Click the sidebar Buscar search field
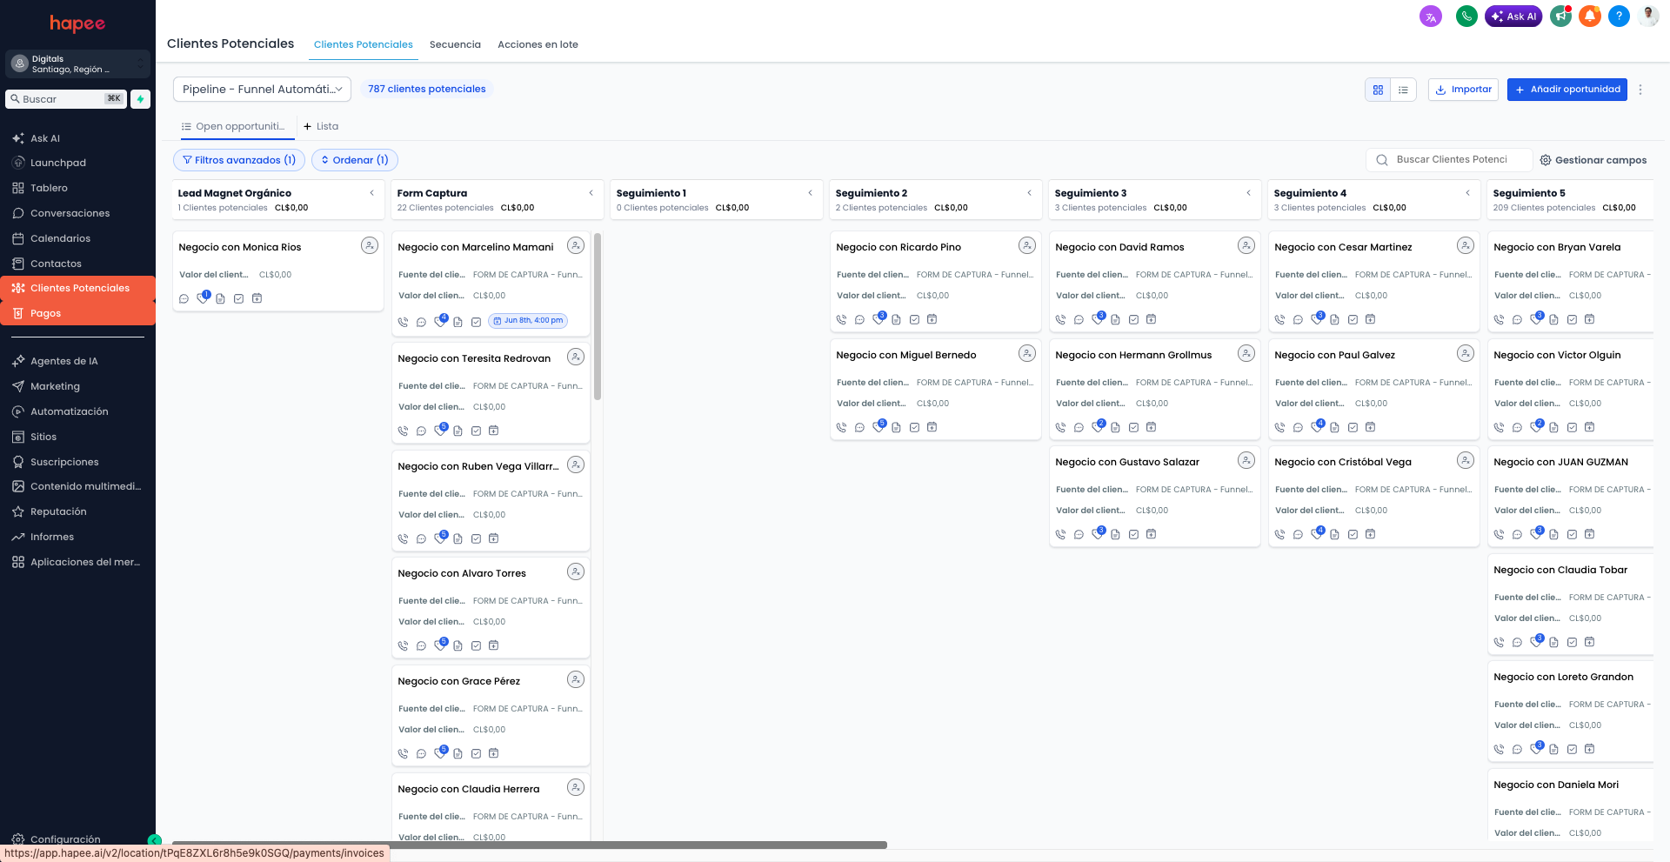Image resolution: width=1670 pixels, height=862 pixels. tap(66, 99)
